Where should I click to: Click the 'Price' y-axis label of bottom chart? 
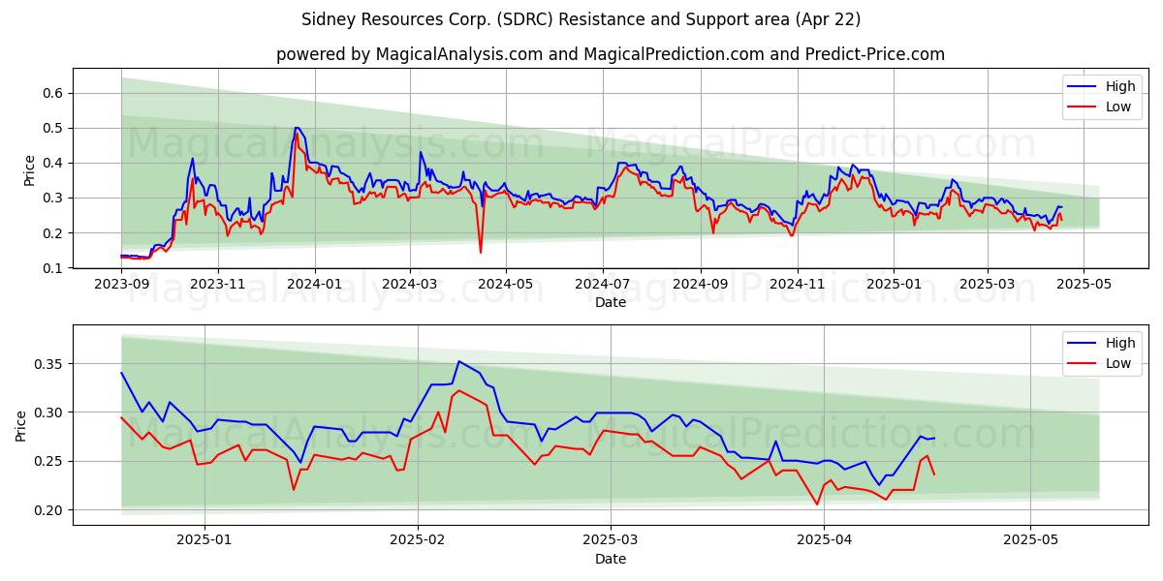pos(22,426)
